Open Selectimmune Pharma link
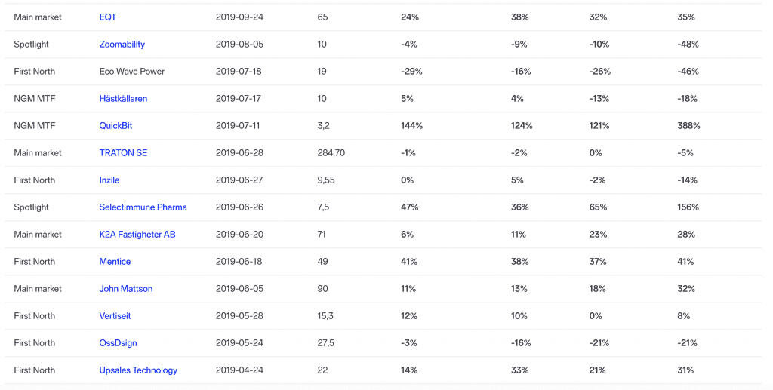This screenshot has width=773, height=390. (x=143, y=207)
